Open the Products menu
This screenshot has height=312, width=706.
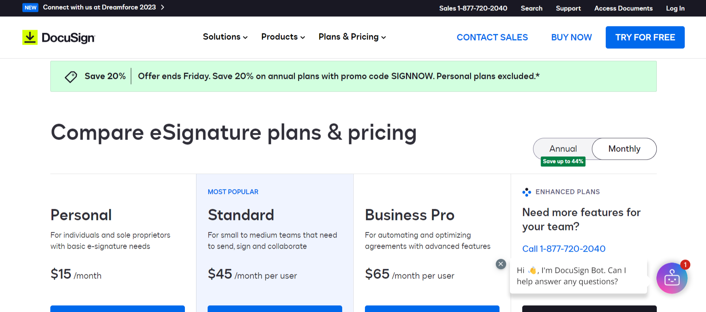pyautogui.click(x=283, y=37)
